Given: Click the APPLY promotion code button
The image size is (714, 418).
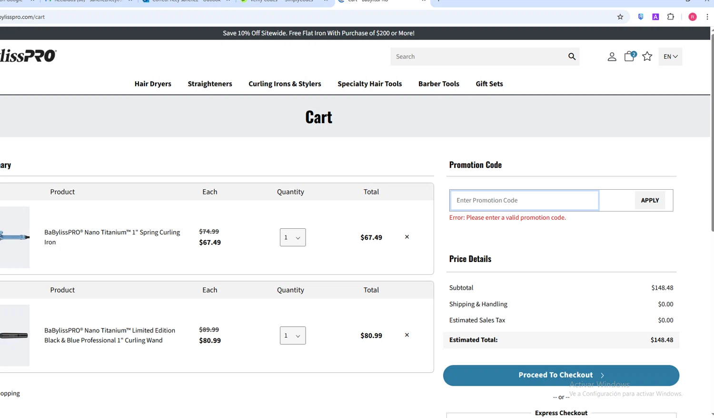Looking at the screenshot, I should point(650,200).
